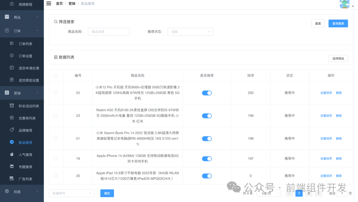Click 设置排序 for item 22
The image size is (358, 202).
(x=326, y=93)
